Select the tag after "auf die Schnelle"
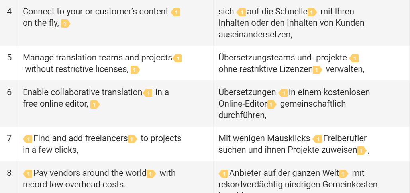This screenshot has width=410, height=193. [x=312, y=12]
